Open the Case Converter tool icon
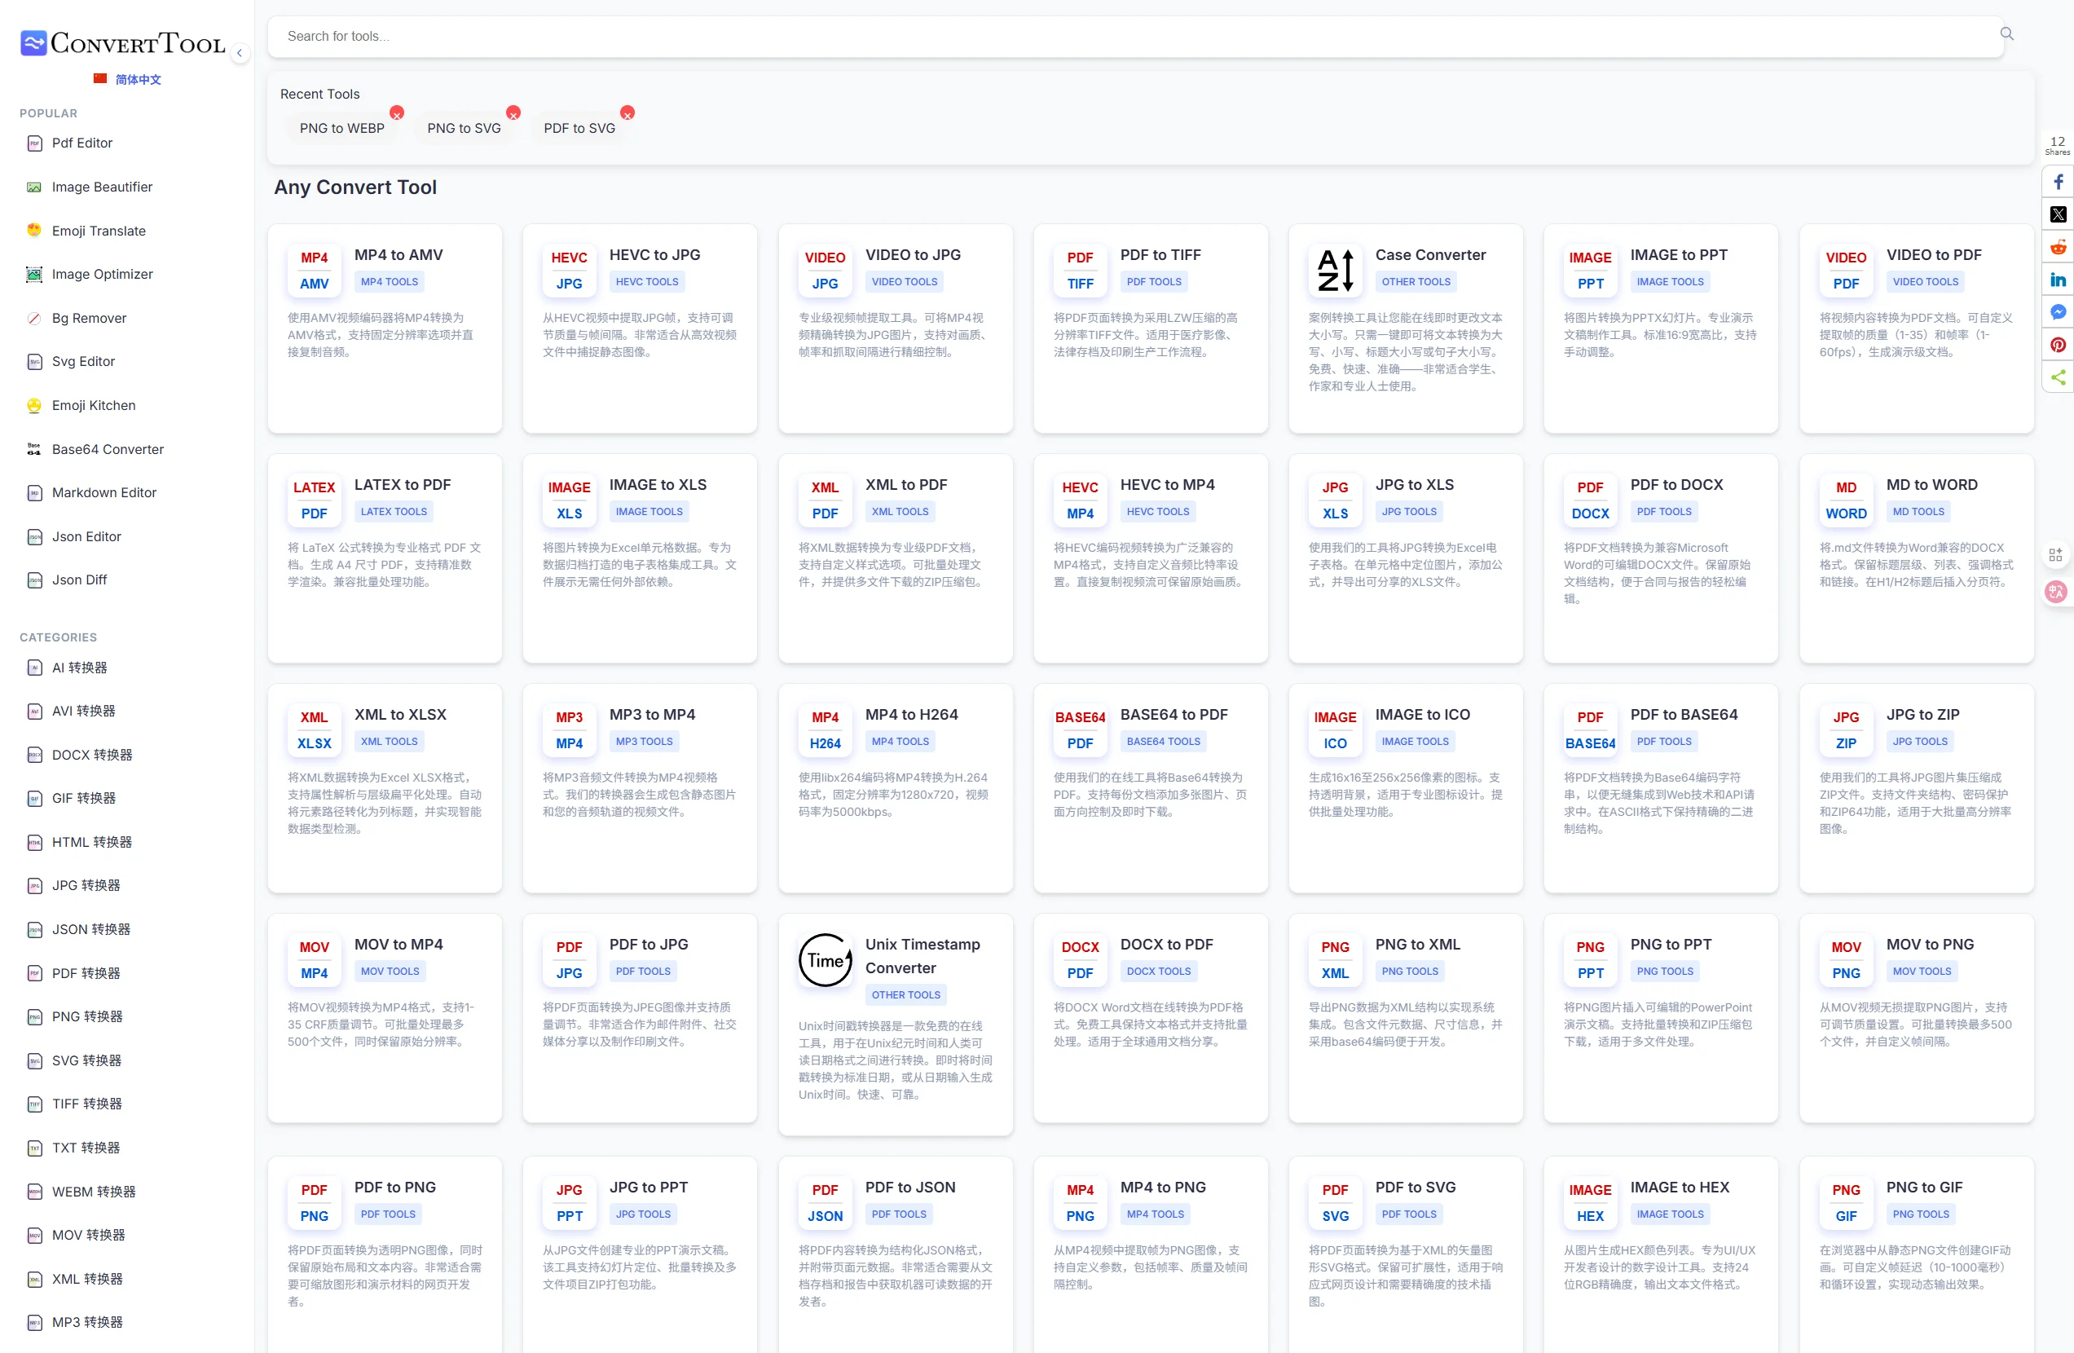The height and width of the screenshot is (1353, 2074). (x=1335, y=271)
